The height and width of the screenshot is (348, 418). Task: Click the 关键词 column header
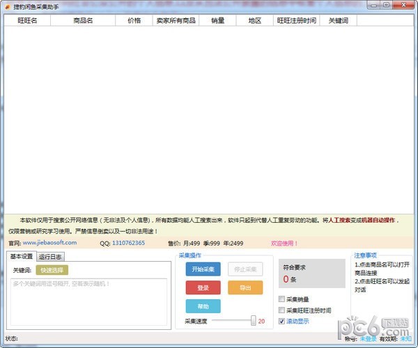pyautogui.click(x=339, y=20)
